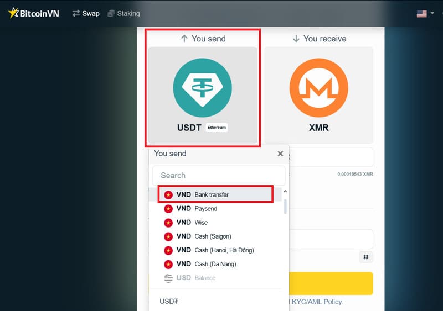This screenshot has width=443, height=311.
Task: Choose VND Cash (Da Nang) option
Action: click(207, 264)
